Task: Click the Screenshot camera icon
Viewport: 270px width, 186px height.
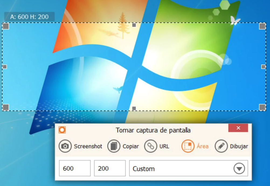Action: pos(65,146)
